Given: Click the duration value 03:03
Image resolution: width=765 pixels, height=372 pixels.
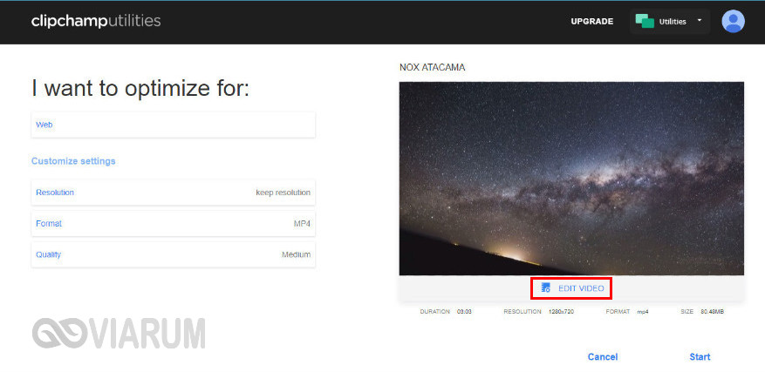Looking at the screenshot, I should pyautogui.click(x=464, y=311).
